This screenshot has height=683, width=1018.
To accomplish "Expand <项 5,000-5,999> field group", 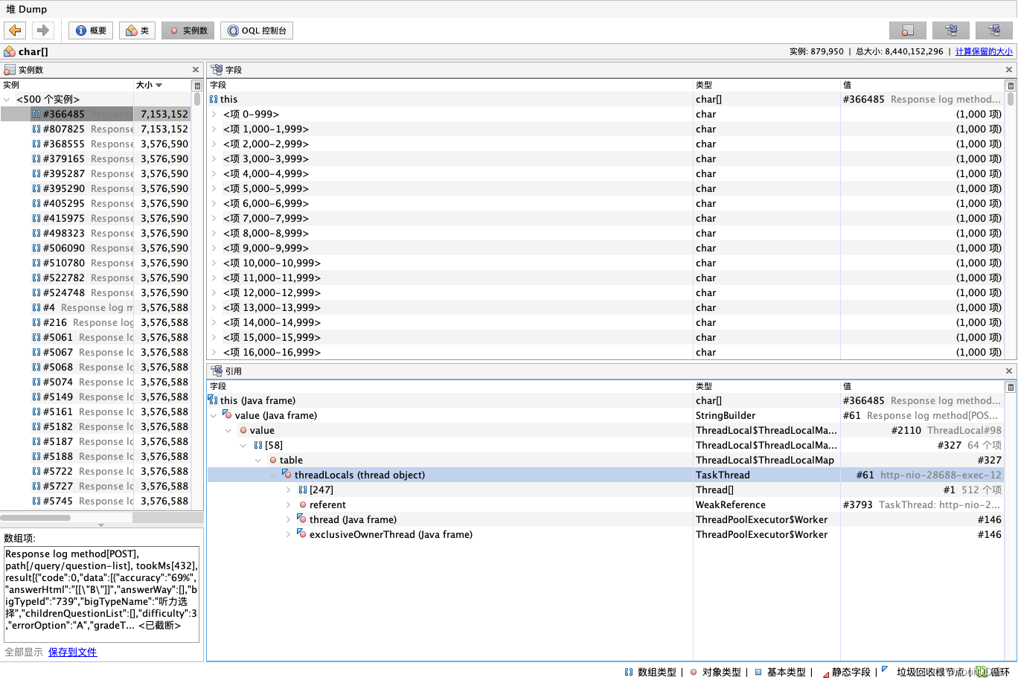I will click(214, 189).
